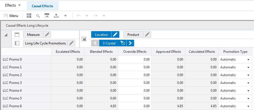254x110 pixels.
Task: Click Approved Effects value 4.85 for LLC Promo 6
Action: [x=168, y=106]
